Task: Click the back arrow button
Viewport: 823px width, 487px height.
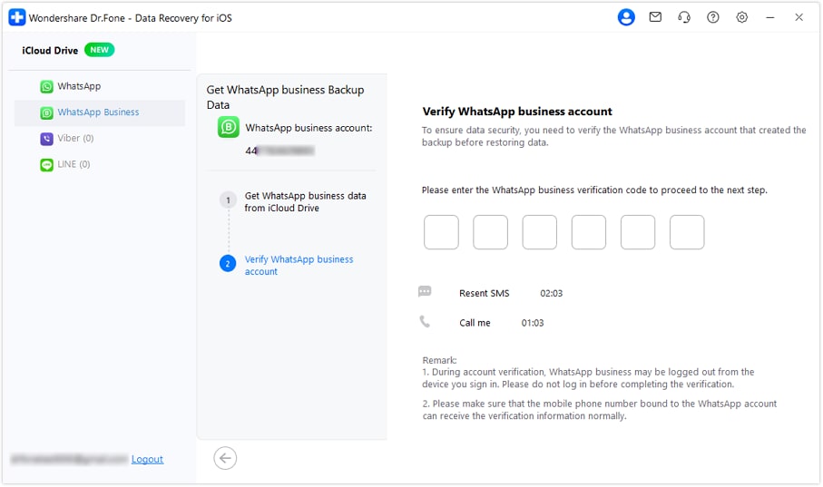Action: click(x=225, y=458)
